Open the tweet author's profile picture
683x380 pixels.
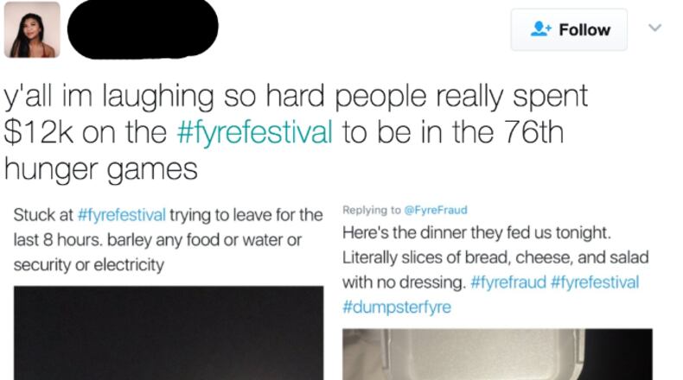click(x=32, y=29)
